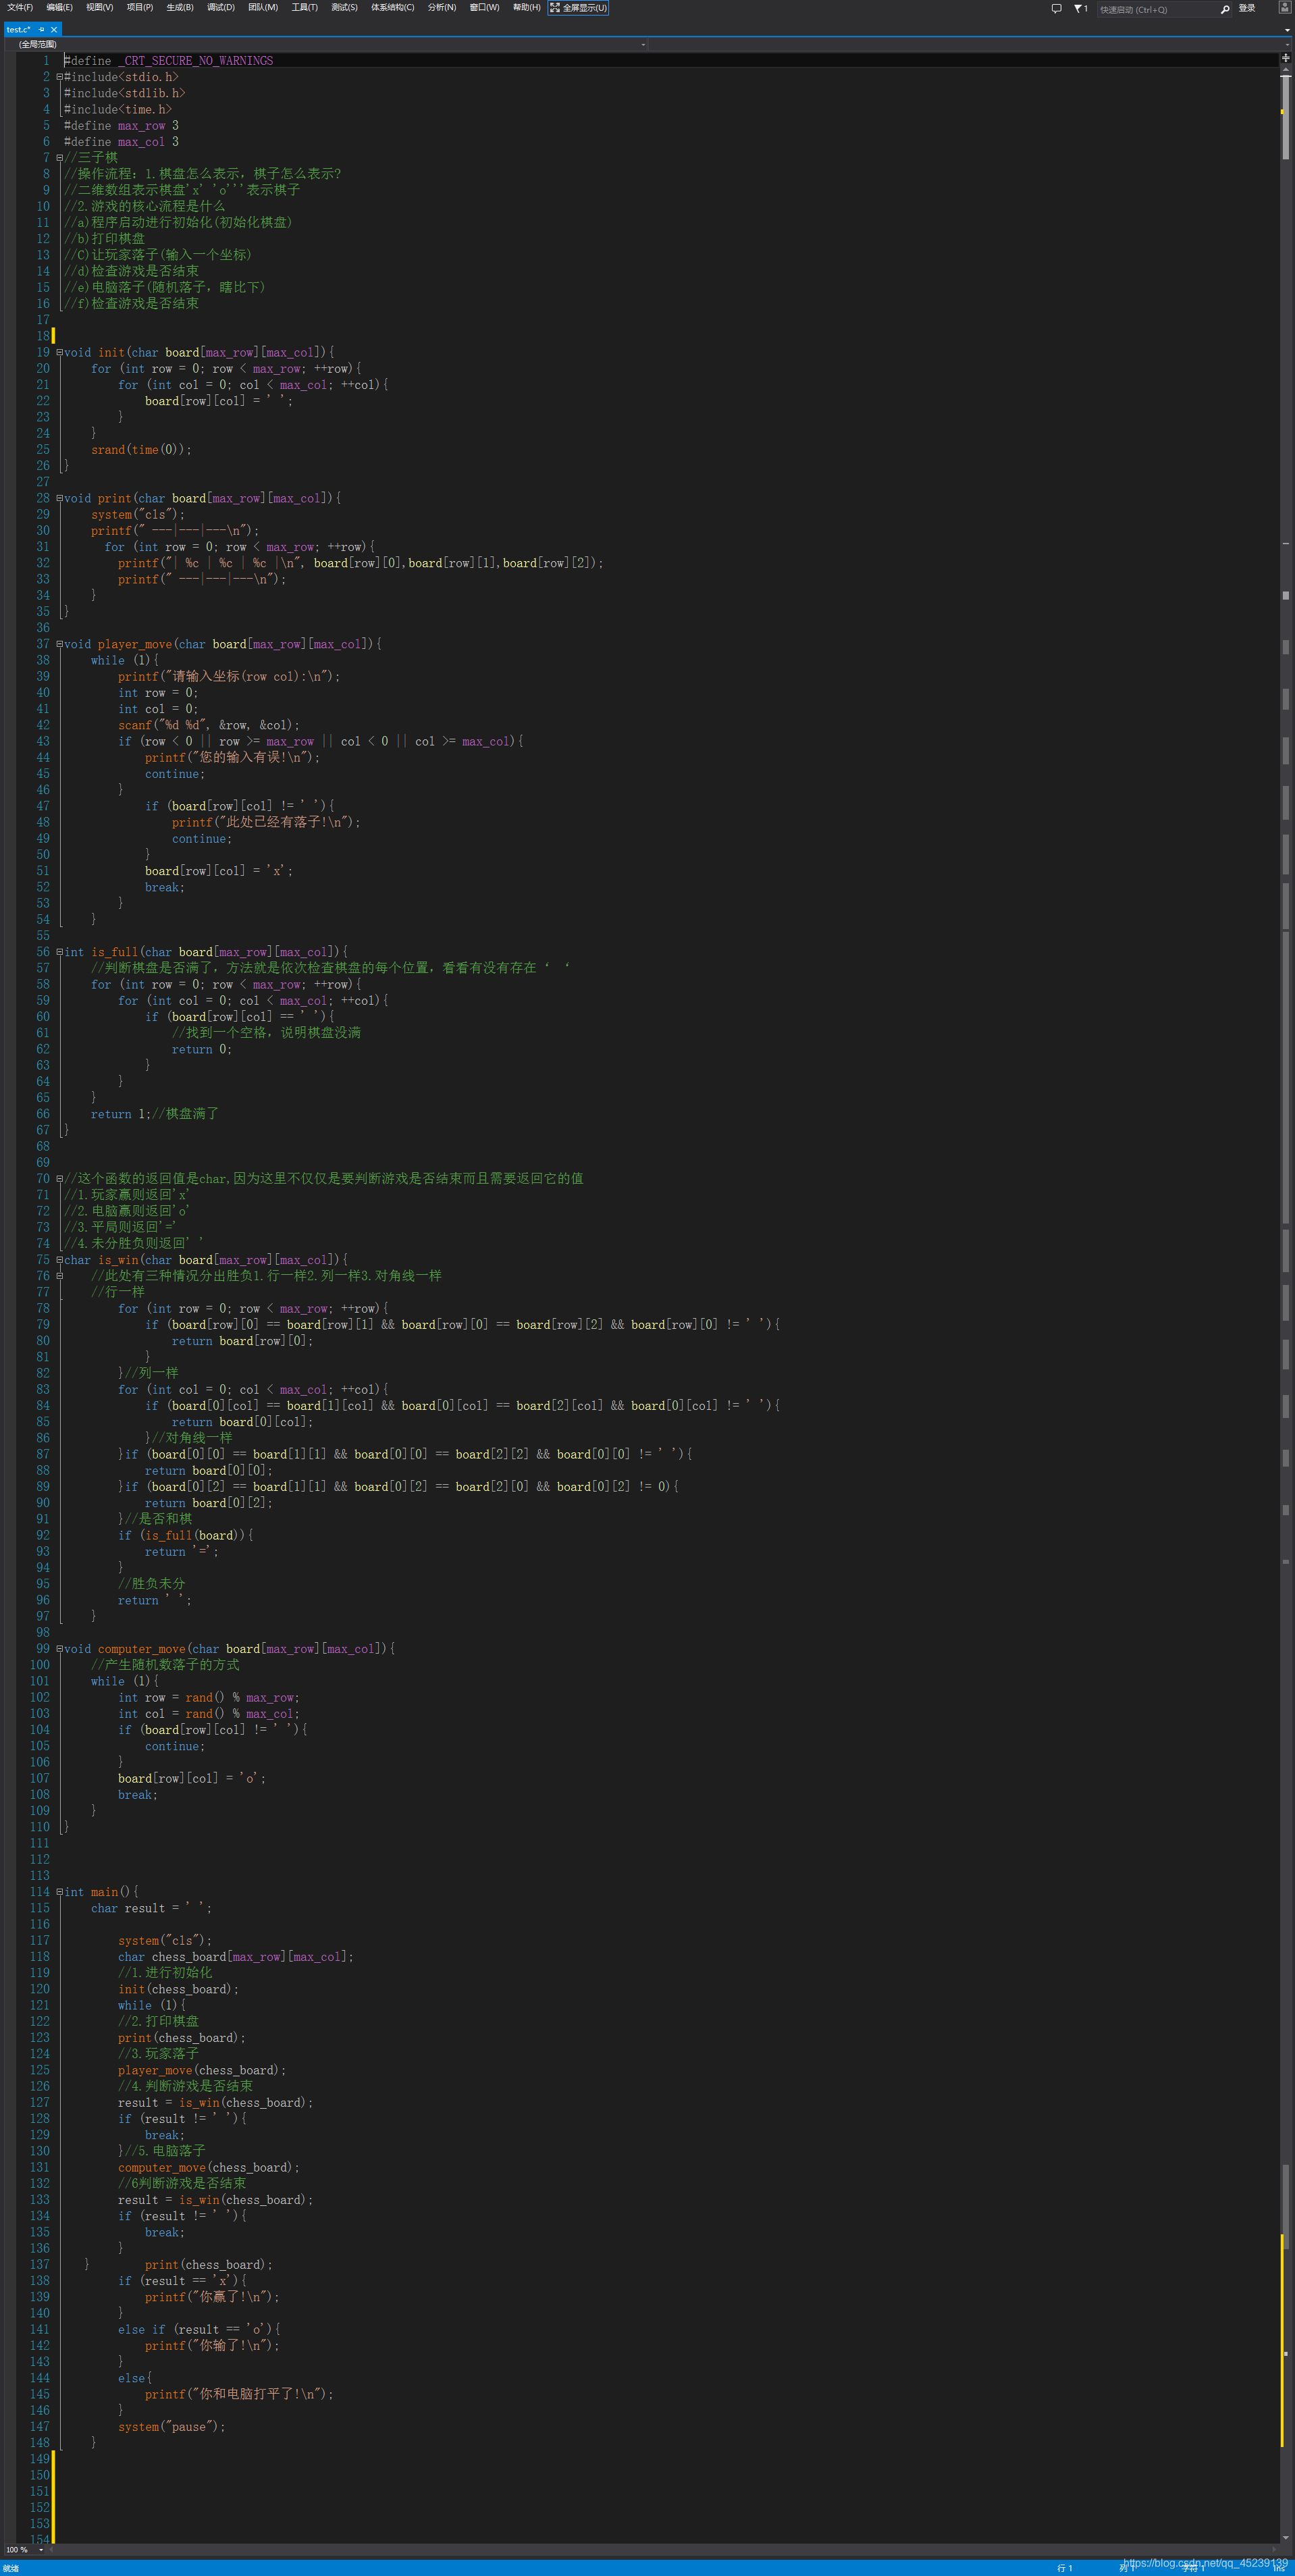
Task: Open the 编辑(E) menu
Action: pos(59,8)
